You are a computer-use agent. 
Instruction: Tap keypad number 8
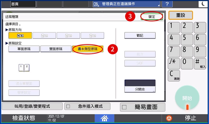[x=187, y=52]
